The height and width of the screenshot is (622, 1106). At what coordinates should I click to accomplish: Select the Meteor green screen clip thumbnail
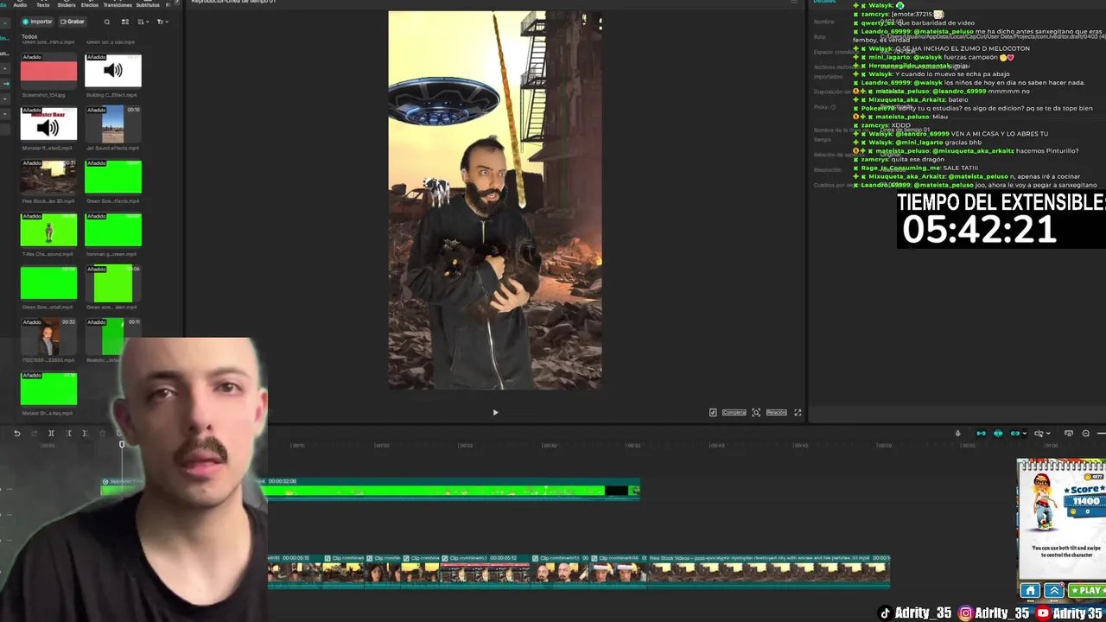48,389
